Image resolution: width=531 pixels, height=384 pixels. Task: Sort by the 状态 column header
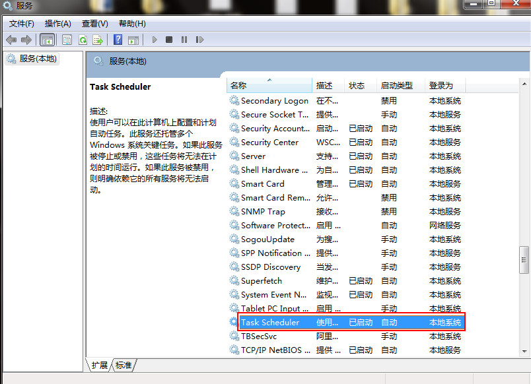[x=361, y=85]
